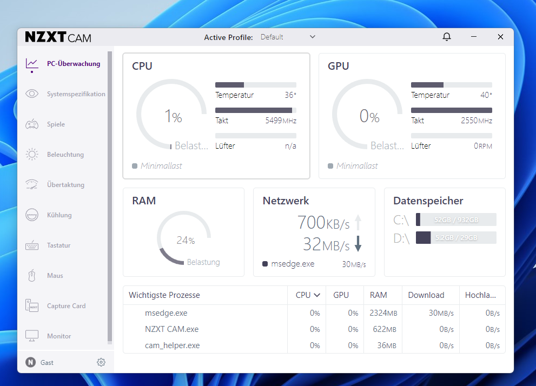Image resolution: width=536 pixels, height=386 pixels.
Task: Click the Kühlung cooling icon
Action: [x=32, y=215]
